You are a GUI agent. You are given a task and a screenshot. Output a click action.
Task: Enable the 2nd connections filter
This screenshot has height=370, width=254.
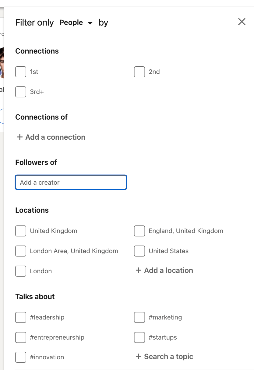pyautogui.click(x=139, y=72)
